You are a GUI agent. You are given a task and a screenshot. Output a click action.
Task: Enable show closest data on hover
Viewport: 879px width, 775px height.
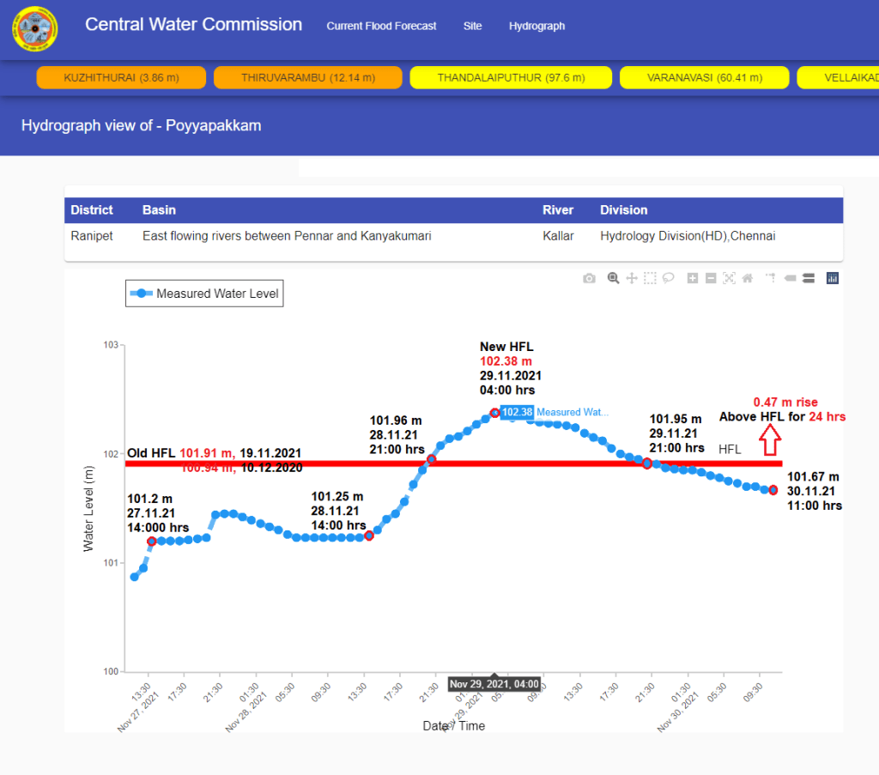(789, 278)
